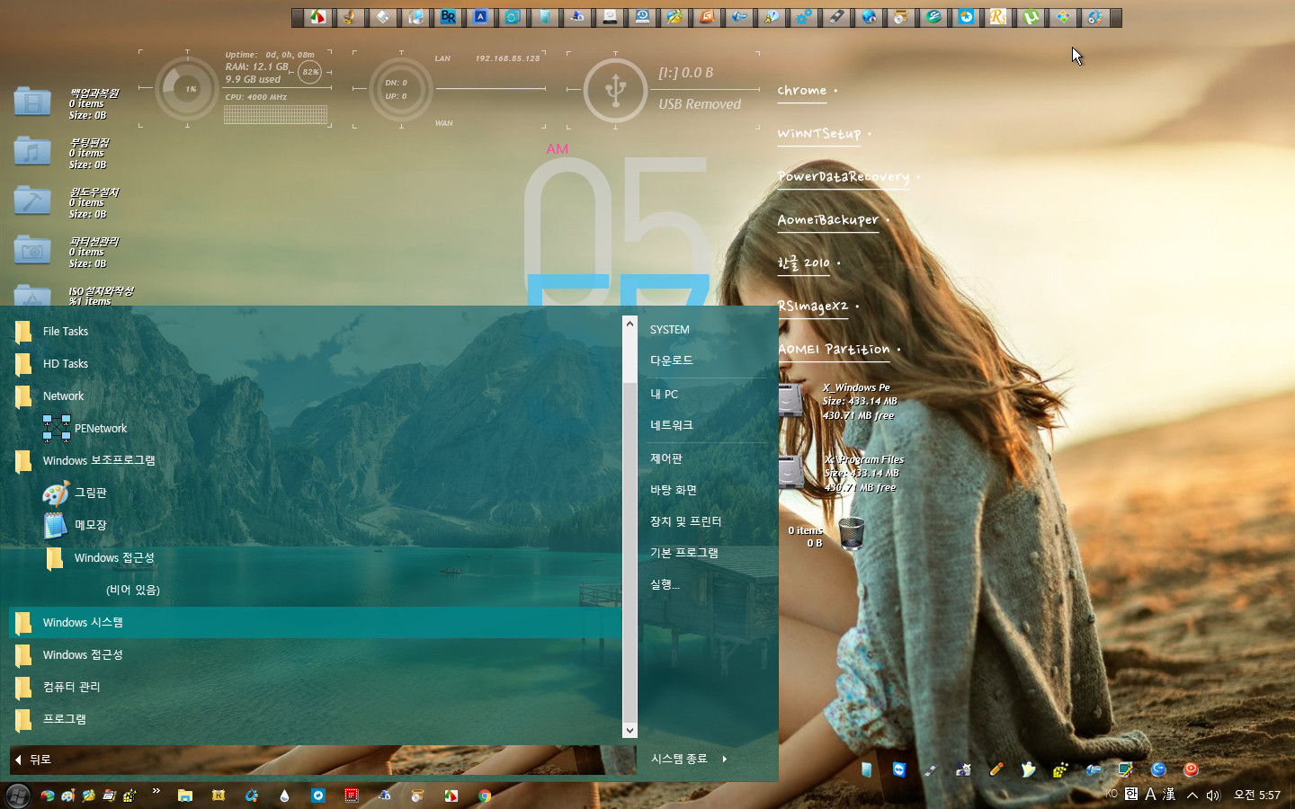Show hidden tray icons chevron
Image resolution: width=1295 pixels, height=809 pixels.
click(x=1192, y=796)
